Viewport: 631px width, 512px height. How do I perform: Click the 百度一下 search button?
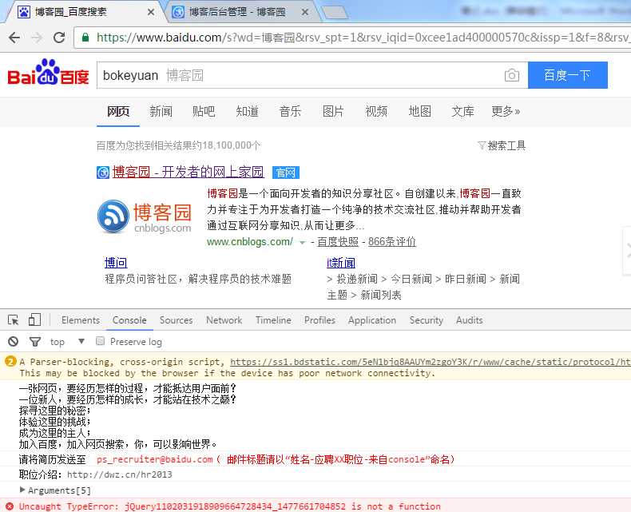567,75
